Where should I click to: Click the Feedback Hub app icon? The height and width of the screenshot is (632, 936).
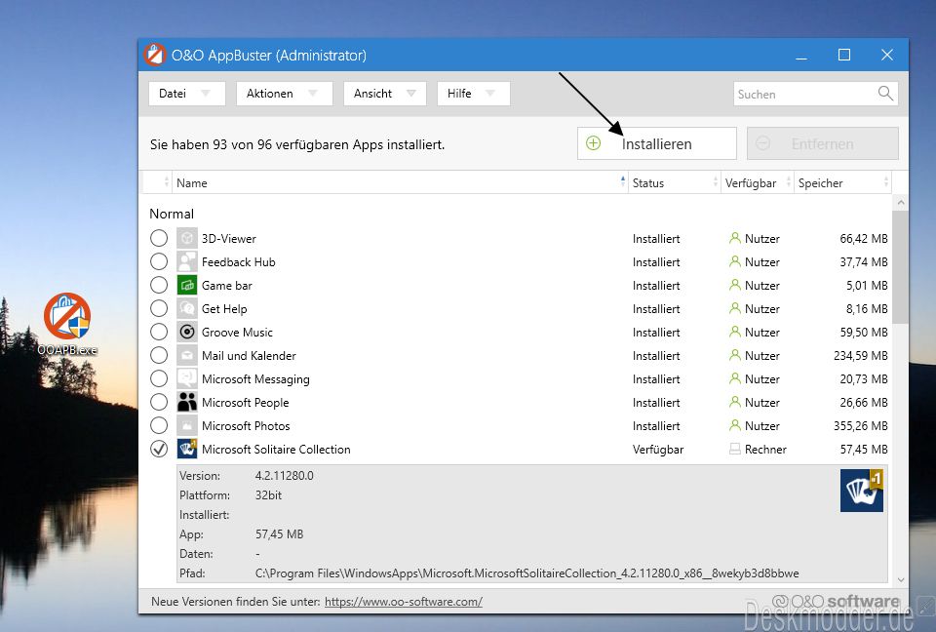tap(187, 261)
